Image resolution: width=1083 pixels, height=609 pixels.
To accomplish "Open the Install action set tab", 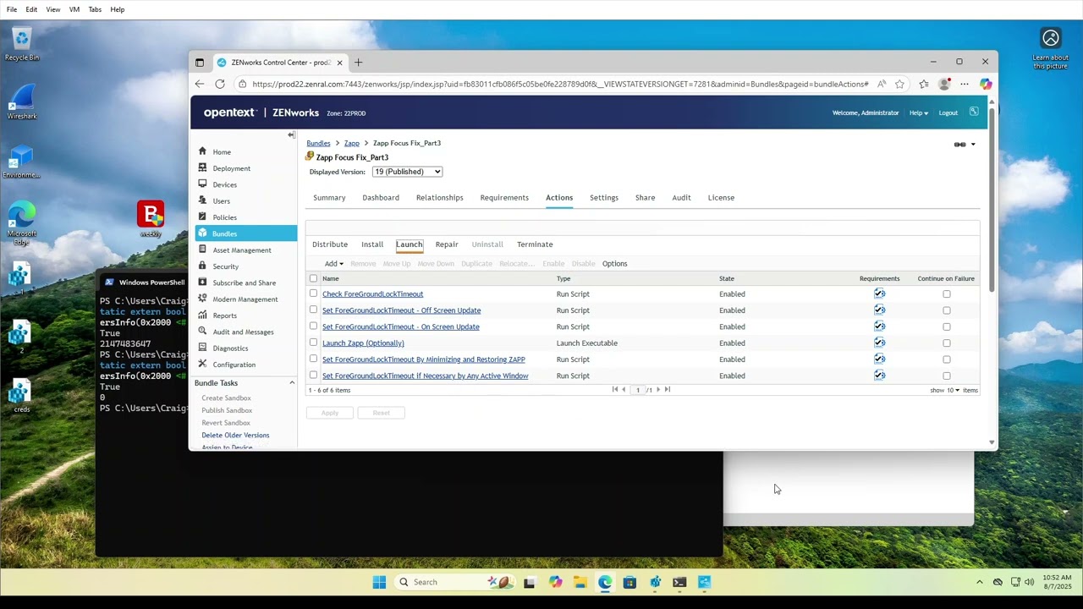I will pyautogui.click(x=372, y=244).
